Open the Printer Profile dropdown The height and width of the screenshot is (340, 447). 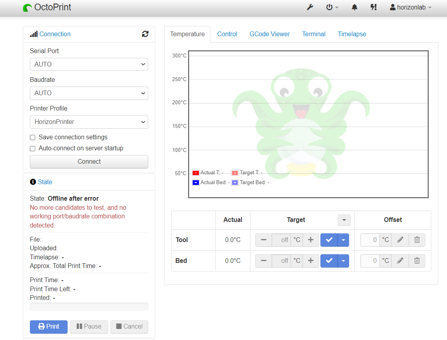coord(89,122)
